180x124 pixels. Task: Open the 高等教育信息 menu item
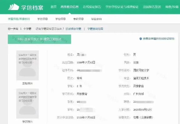pos(69,7)
